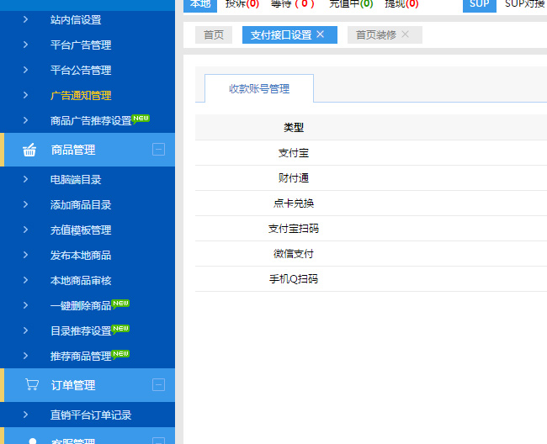This screenshot has width=547, height=444.
Task: Select the 收款账号管理 tab
Action: (259, 89)
